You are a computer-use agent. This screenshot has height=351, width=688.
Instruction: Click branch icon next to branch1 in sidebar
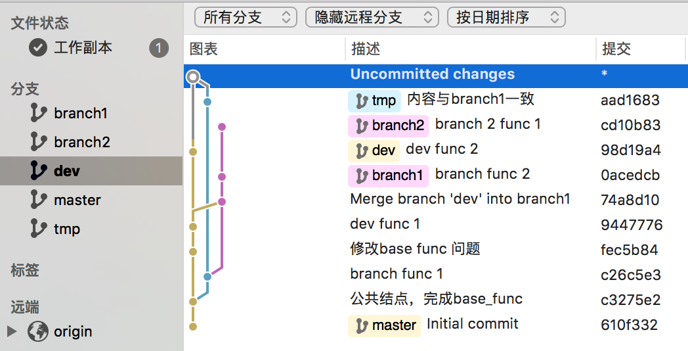click(x=39, y=113)
